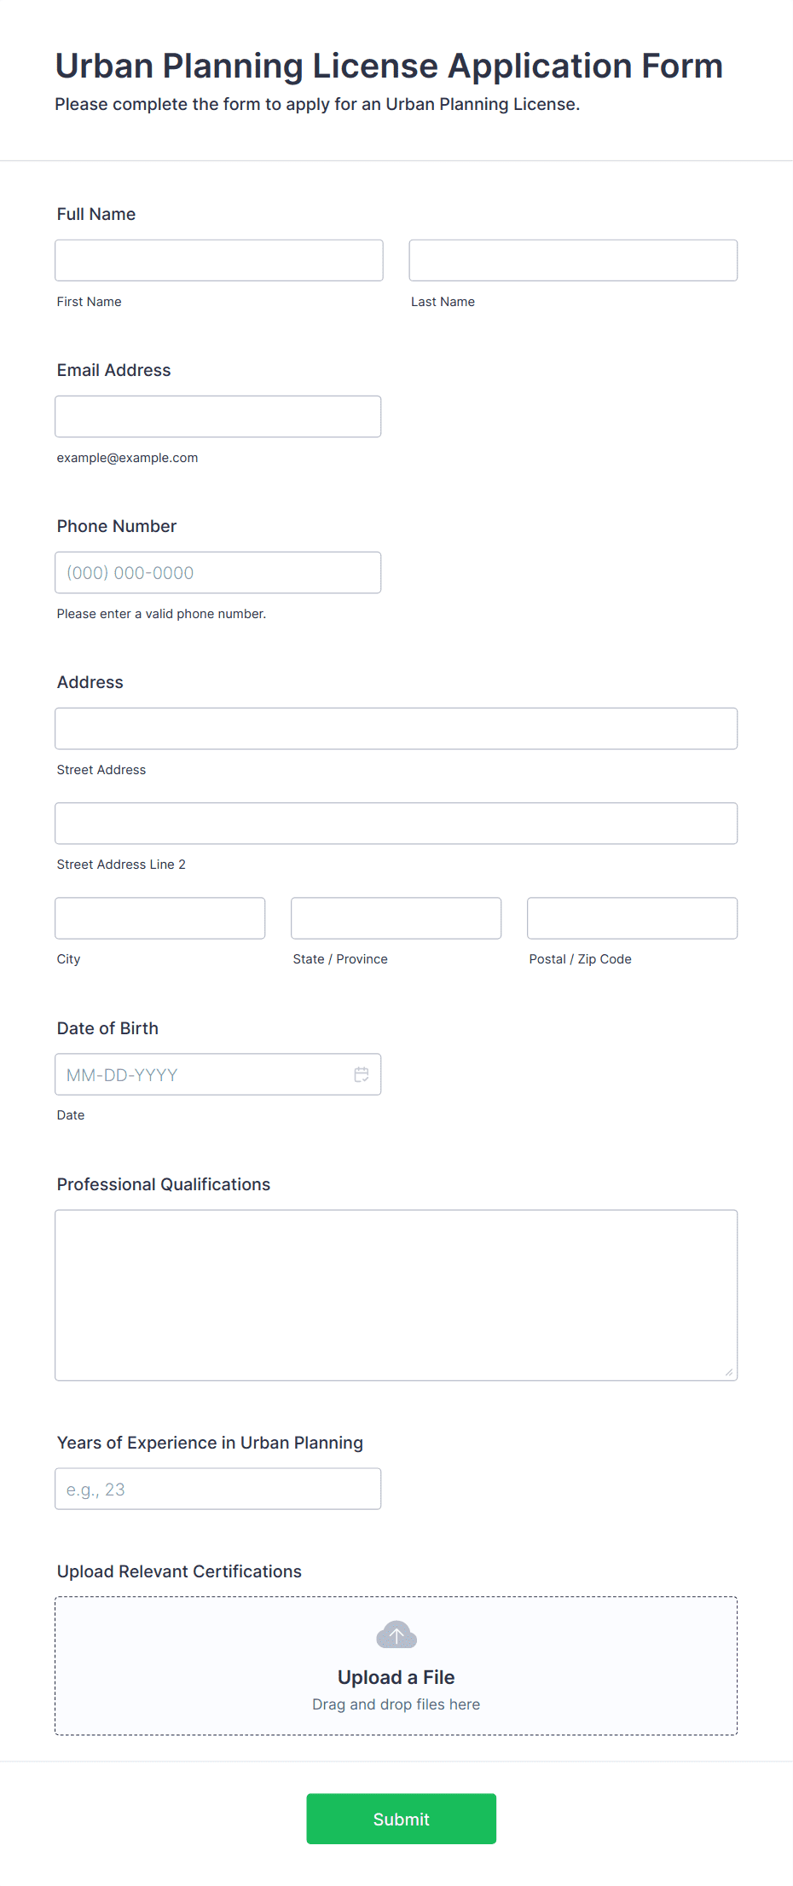Viewport: 793px width, 1886px height.
Task: Click the textarea resize handle corner
Action: pyautogui.click(x=728, y=1372)
